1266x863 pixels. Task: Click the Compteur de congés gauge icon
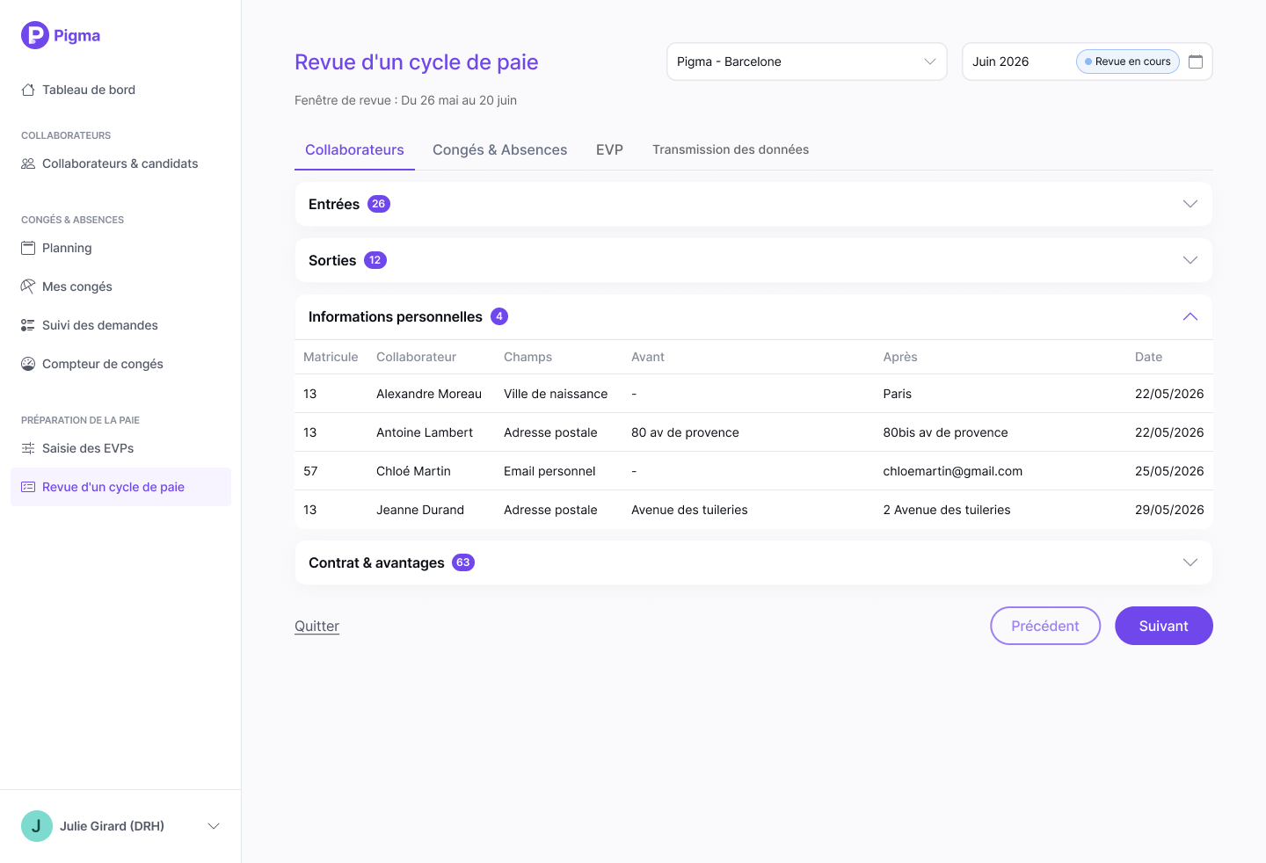(28, 364)
